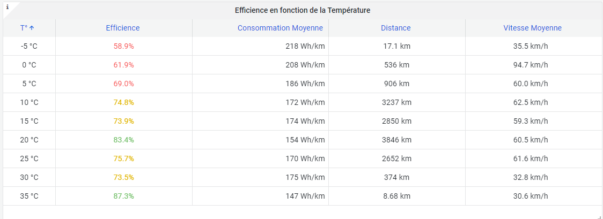The height and width of the screenshot is (219, 603).
Task: Select the 147 Wh/km consumption value
Action: coord(305,196)
